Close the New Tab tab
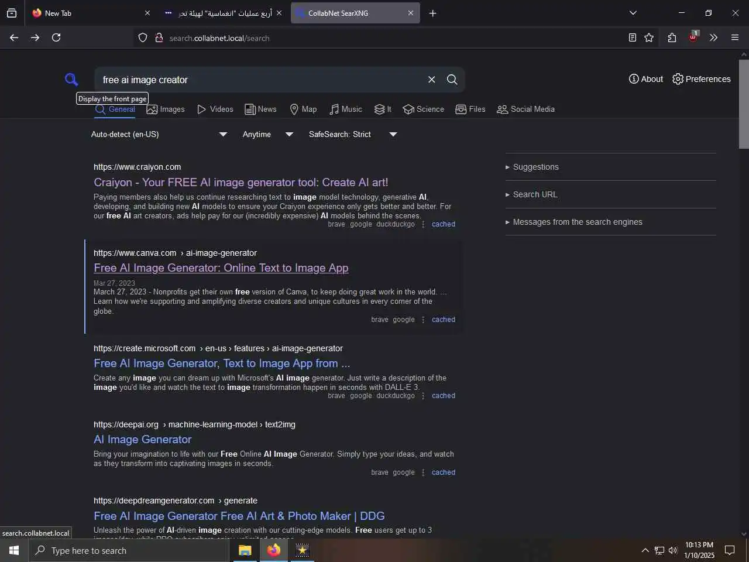This screenshot has height=562, width=749. [x=147, y=13]
